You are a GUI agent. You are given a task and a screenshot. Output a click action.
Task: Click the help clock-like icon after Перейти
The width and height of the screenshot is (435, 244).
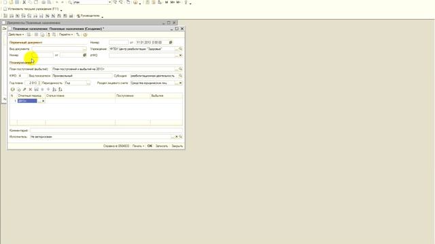point(85,35)
